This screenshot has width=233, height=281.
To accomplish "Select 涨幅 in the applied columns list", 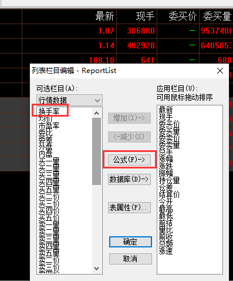I will pyautogui.click(x=166, y=160).
